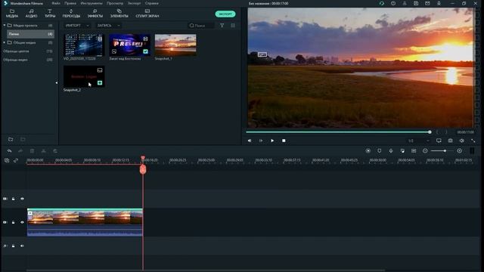This screenshot has width=484, height=272.
Task: Create a new folder in media panel
Action: click(11, 139)
